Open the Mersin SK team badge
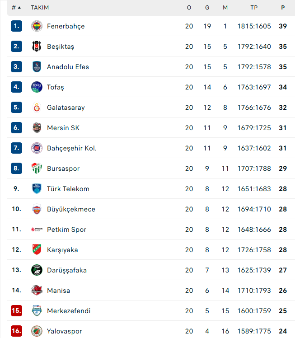Screen dimensions: 295x338 point(37,127)
